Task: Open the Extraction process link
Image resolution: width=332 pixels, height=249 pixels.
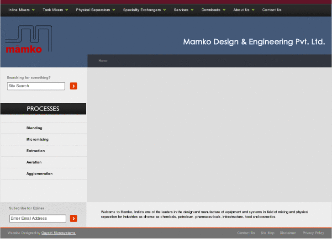Action: click(36, 151)
